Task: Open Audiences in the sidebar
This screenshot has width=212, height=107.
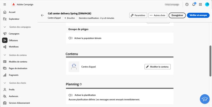Action: pos(14,96)
